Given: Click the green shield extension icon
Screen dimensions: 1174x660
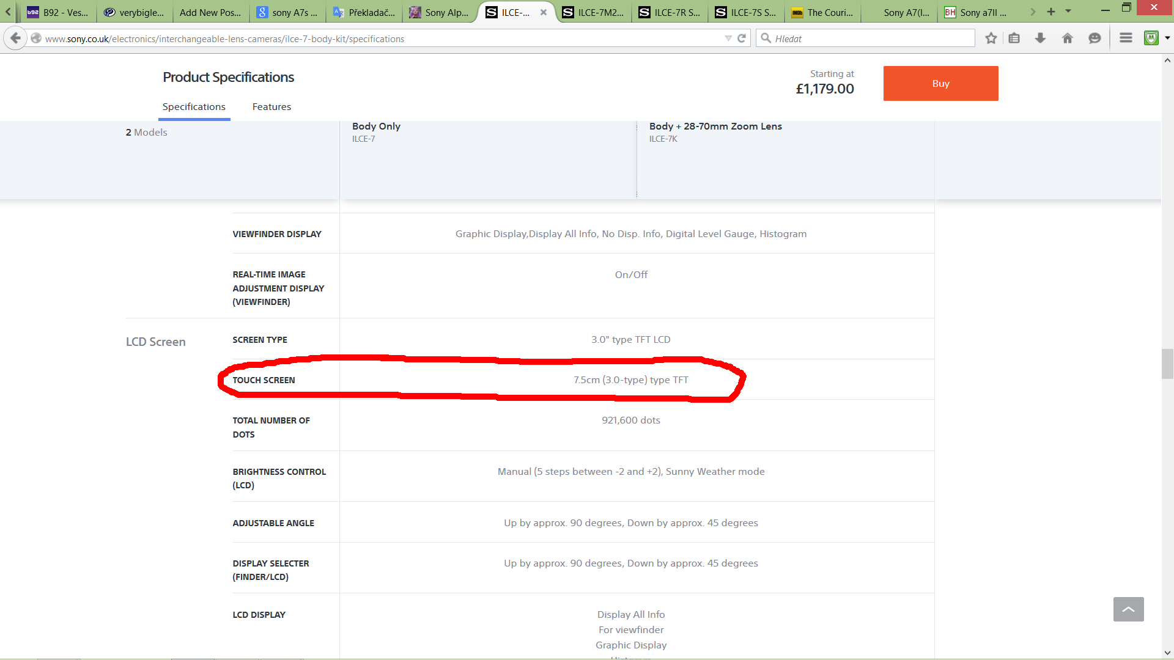Looking at the screenshot, I should [1151, 38].
